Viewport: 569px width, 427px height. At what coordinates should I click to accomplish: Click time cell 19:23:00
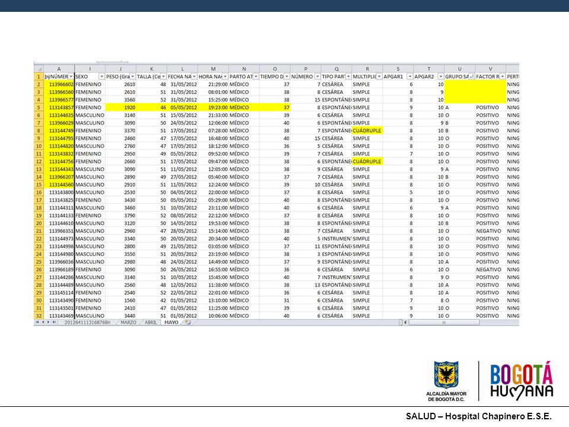213,107
